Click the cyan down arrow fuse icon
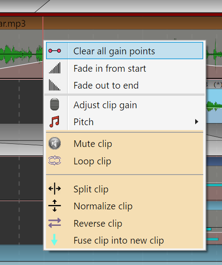 54,240
